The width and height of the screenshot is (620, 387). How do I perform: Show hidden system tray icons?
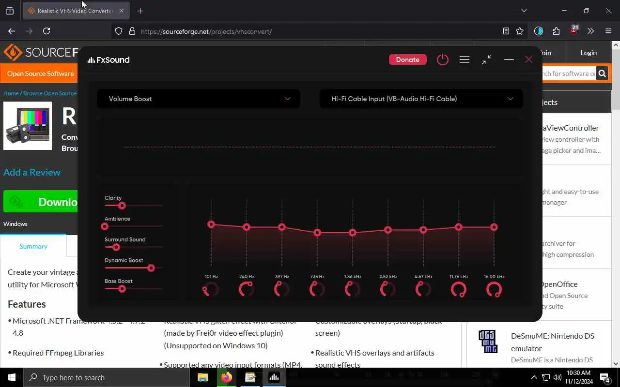534,377
